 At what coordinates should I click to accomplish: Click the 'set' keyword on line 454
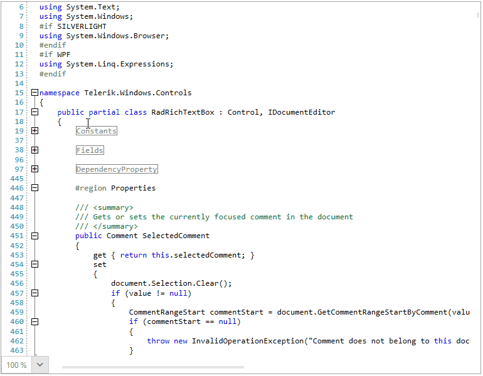click(100, 264)
